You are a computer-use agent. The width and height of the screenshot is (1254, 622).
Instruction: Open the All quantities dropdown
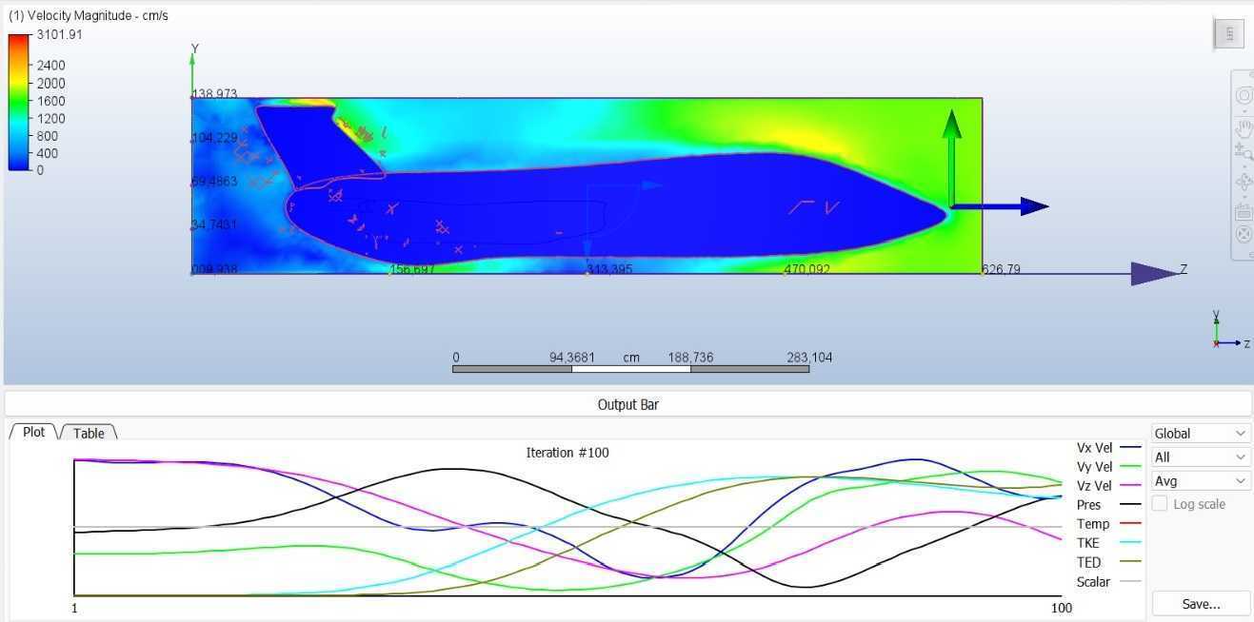pos(1200,457)
